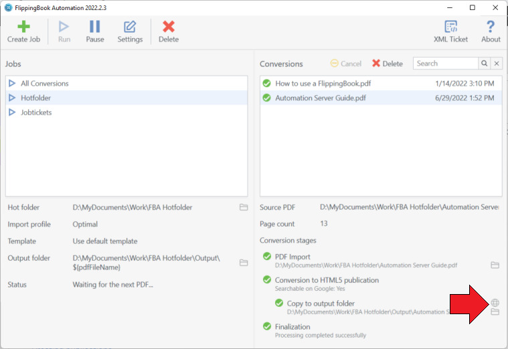Click the Copy to output folder check icon
This screenshot has width=508, height=349.
279,303
